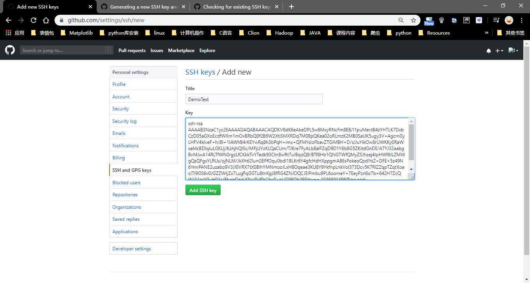Screen dimensions: 530x283
Task: Open the media control playlist icon
Action: pyautogui.click(x=496, y=20)
